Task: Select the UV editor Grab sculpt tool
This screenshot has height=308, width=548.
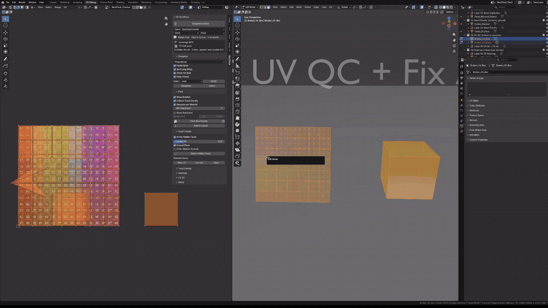Action: click(5, 74)
